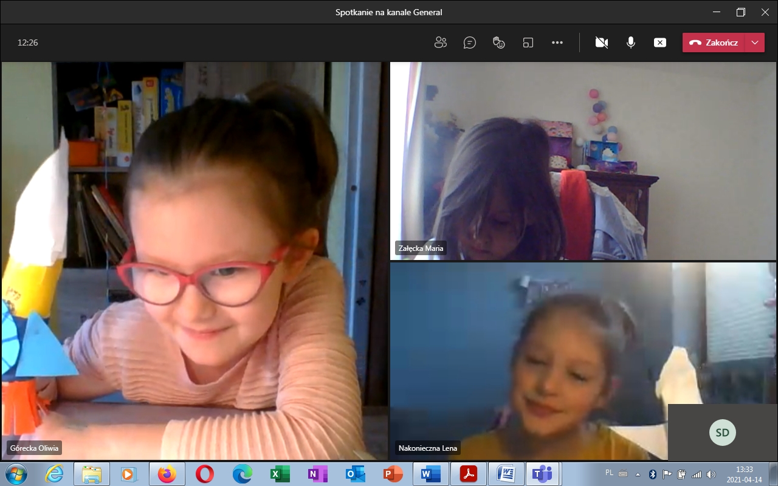Open the meeting chat conversation
Viewport: 778px width, 486px height.
(469, 43)
